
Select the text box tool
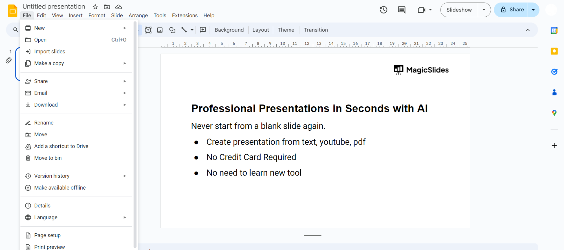tap(148, 30)
